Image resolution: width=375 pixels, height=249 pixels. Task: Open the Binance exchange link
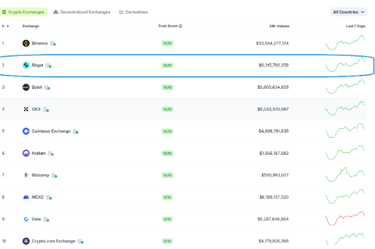[x=40, y=43]
